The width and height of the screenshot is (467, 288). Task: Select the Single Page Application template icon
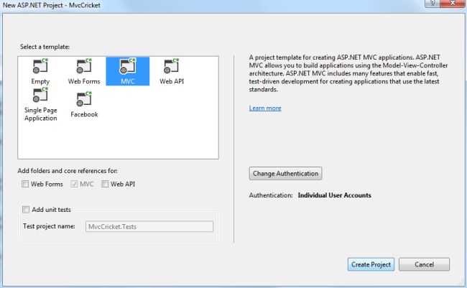[40, 95]
